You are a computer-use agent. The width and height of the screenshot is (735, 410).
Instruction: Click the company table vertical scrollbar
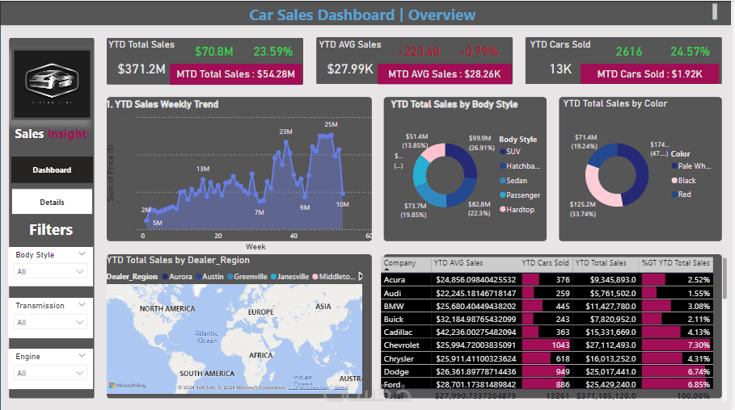(x=724, y=277)
